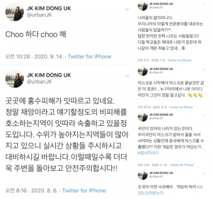The image size is (213, 199).
Task: Expand the chevron menu on the bottom-right tweet
Action: pyautogui.click(x=203, y=173)
